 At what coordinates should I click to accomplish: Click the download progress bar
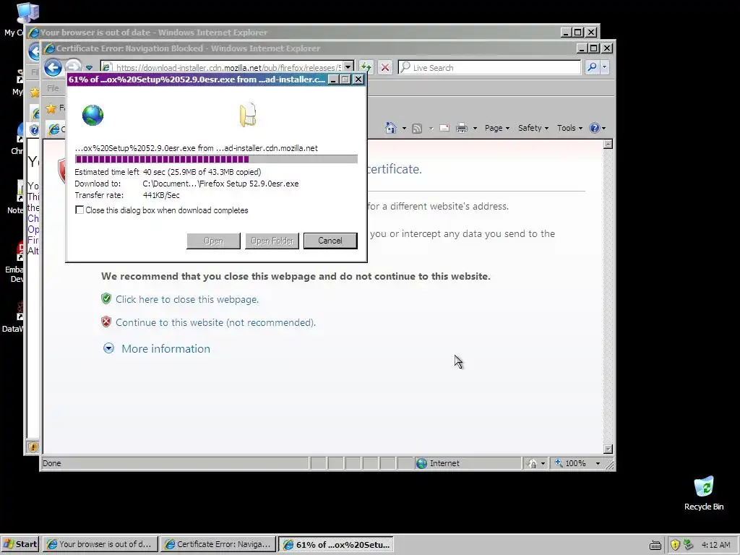[216, 159]
